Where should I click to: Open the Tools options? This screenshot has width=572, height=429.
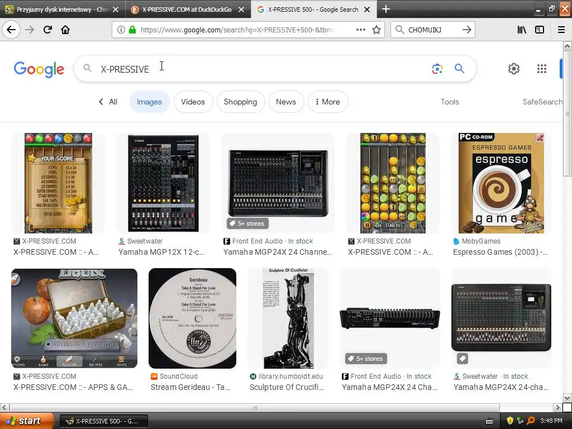450,102
